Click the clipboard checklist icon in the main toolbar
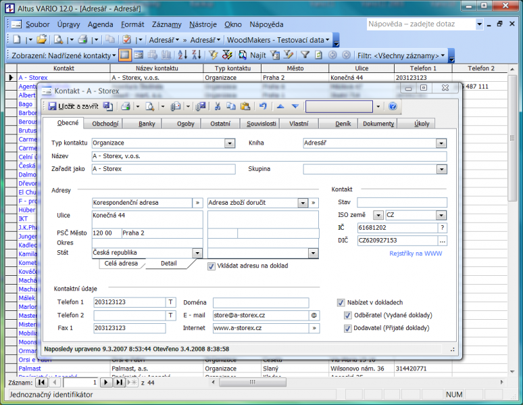The image size is (523, 405). (x=127, y=40)
